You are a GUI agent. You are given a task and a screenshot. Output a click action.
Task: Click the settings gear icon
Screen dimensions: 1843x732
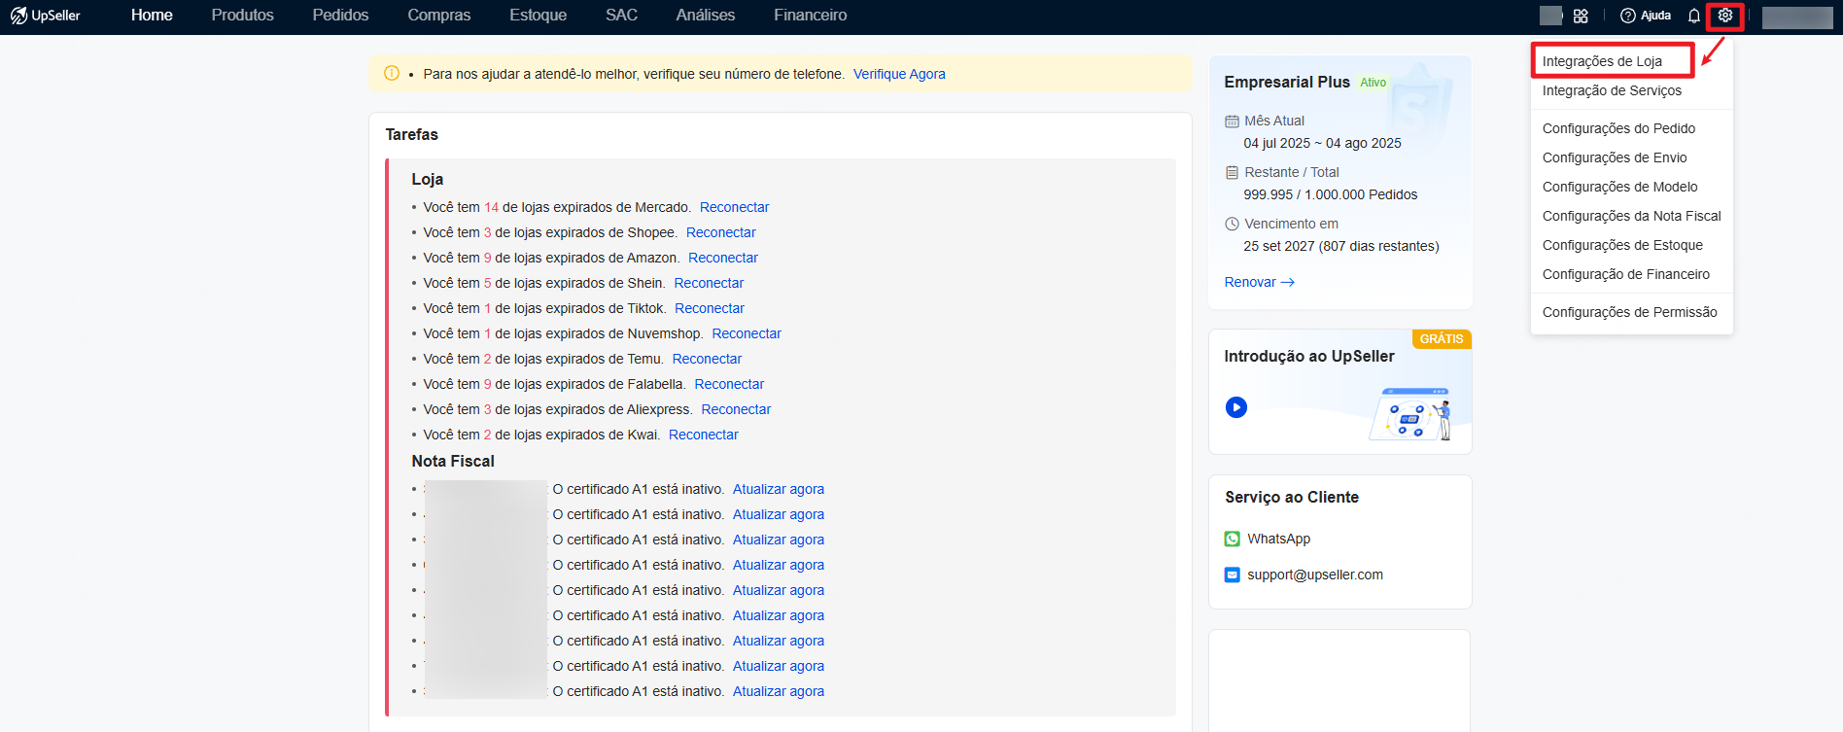pos(1725,16)
